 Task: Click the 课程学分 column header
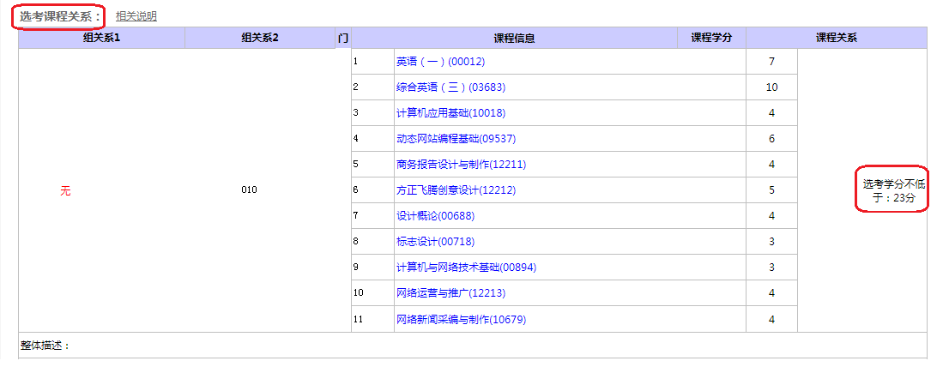711,38
